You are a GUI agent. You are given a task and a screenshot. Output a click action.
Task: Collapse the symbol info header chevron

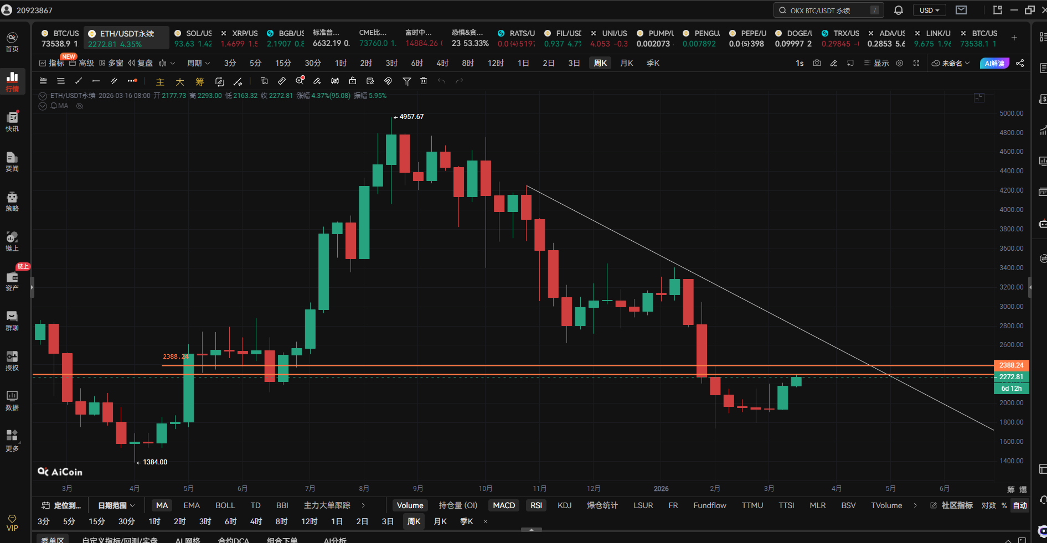43,96
